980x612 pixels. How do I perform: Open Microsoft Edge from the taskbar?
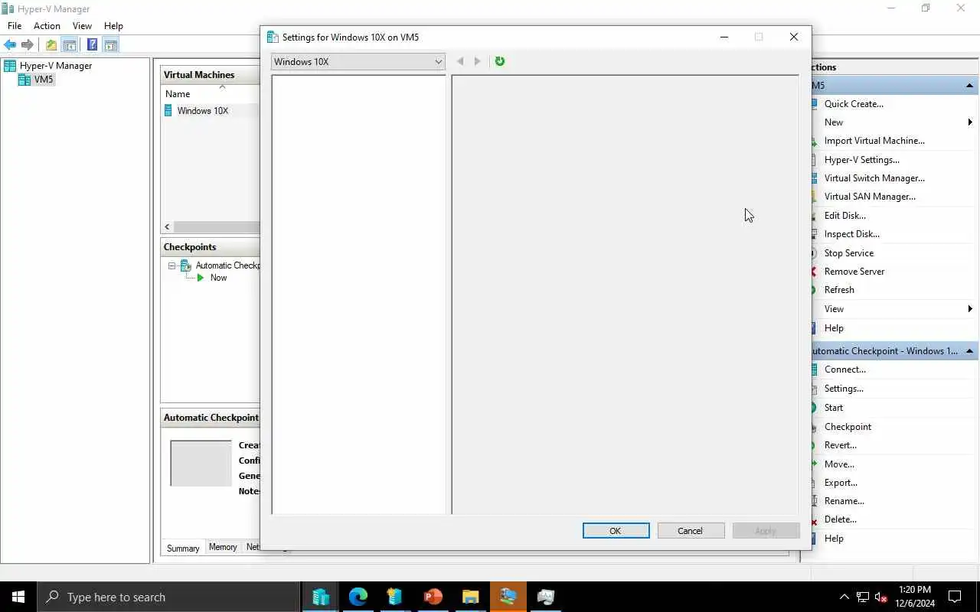coord(358,597)
